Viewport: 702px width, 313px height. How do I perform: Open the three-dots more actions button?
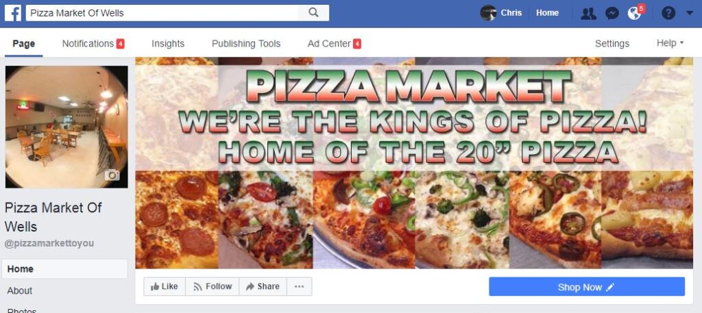click(x=299, y=286)
